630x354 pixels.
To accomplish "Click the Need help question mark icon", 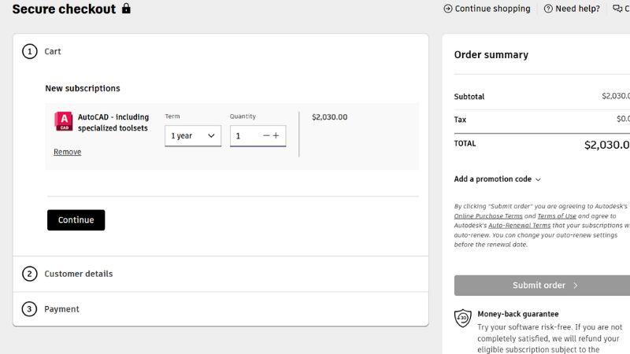I will coord(548,9).
